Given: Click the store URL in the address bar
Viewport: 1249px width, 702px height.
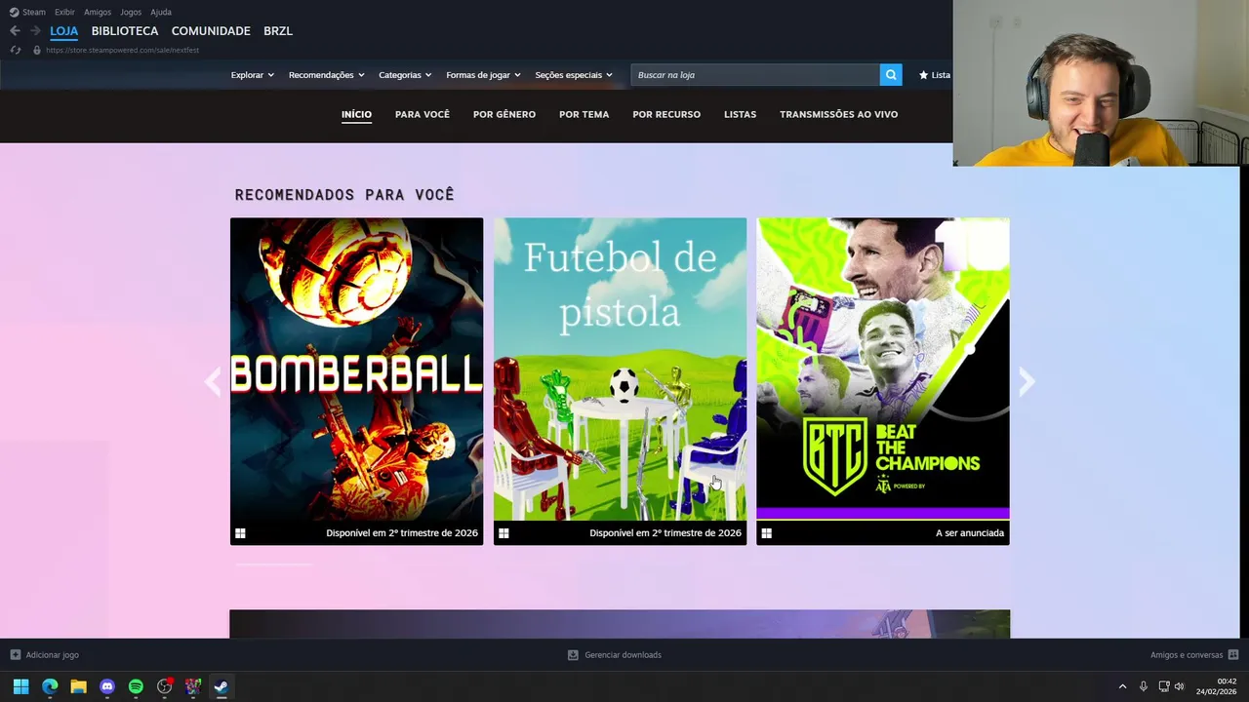Looking at the screenshot, I should pyautogui.click(x=122, y=50).
